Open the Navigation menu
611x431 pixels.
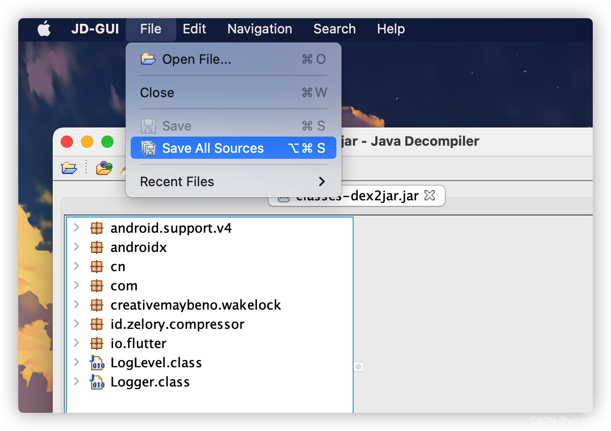point(259,29)
